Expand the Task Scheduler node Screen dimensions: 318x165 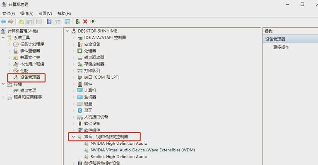(x=10, y=44)
